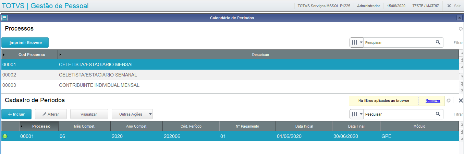Viewport: 464px width, 154px height.
Task: Open Processos settings gear
Action: click(x=461, y=29)
